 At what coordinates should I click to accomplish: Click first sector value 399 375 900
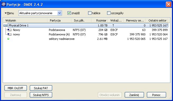(138, 34)
